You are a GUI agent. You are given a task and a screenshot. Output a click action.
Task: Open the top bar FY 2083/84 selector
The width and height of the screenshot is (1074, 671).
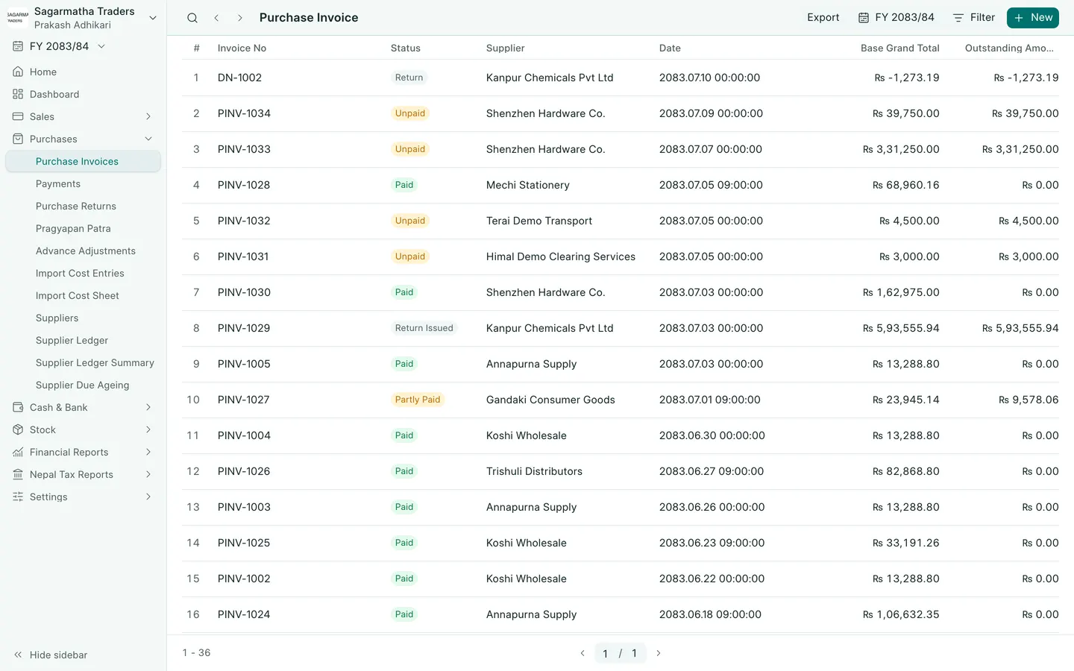pyautogui.click(x=896, y=18)
